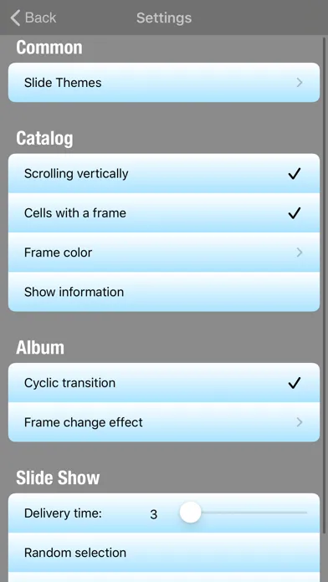Click the Delivery time slider track end
The image size is (328, 582).
click(305, 513)
